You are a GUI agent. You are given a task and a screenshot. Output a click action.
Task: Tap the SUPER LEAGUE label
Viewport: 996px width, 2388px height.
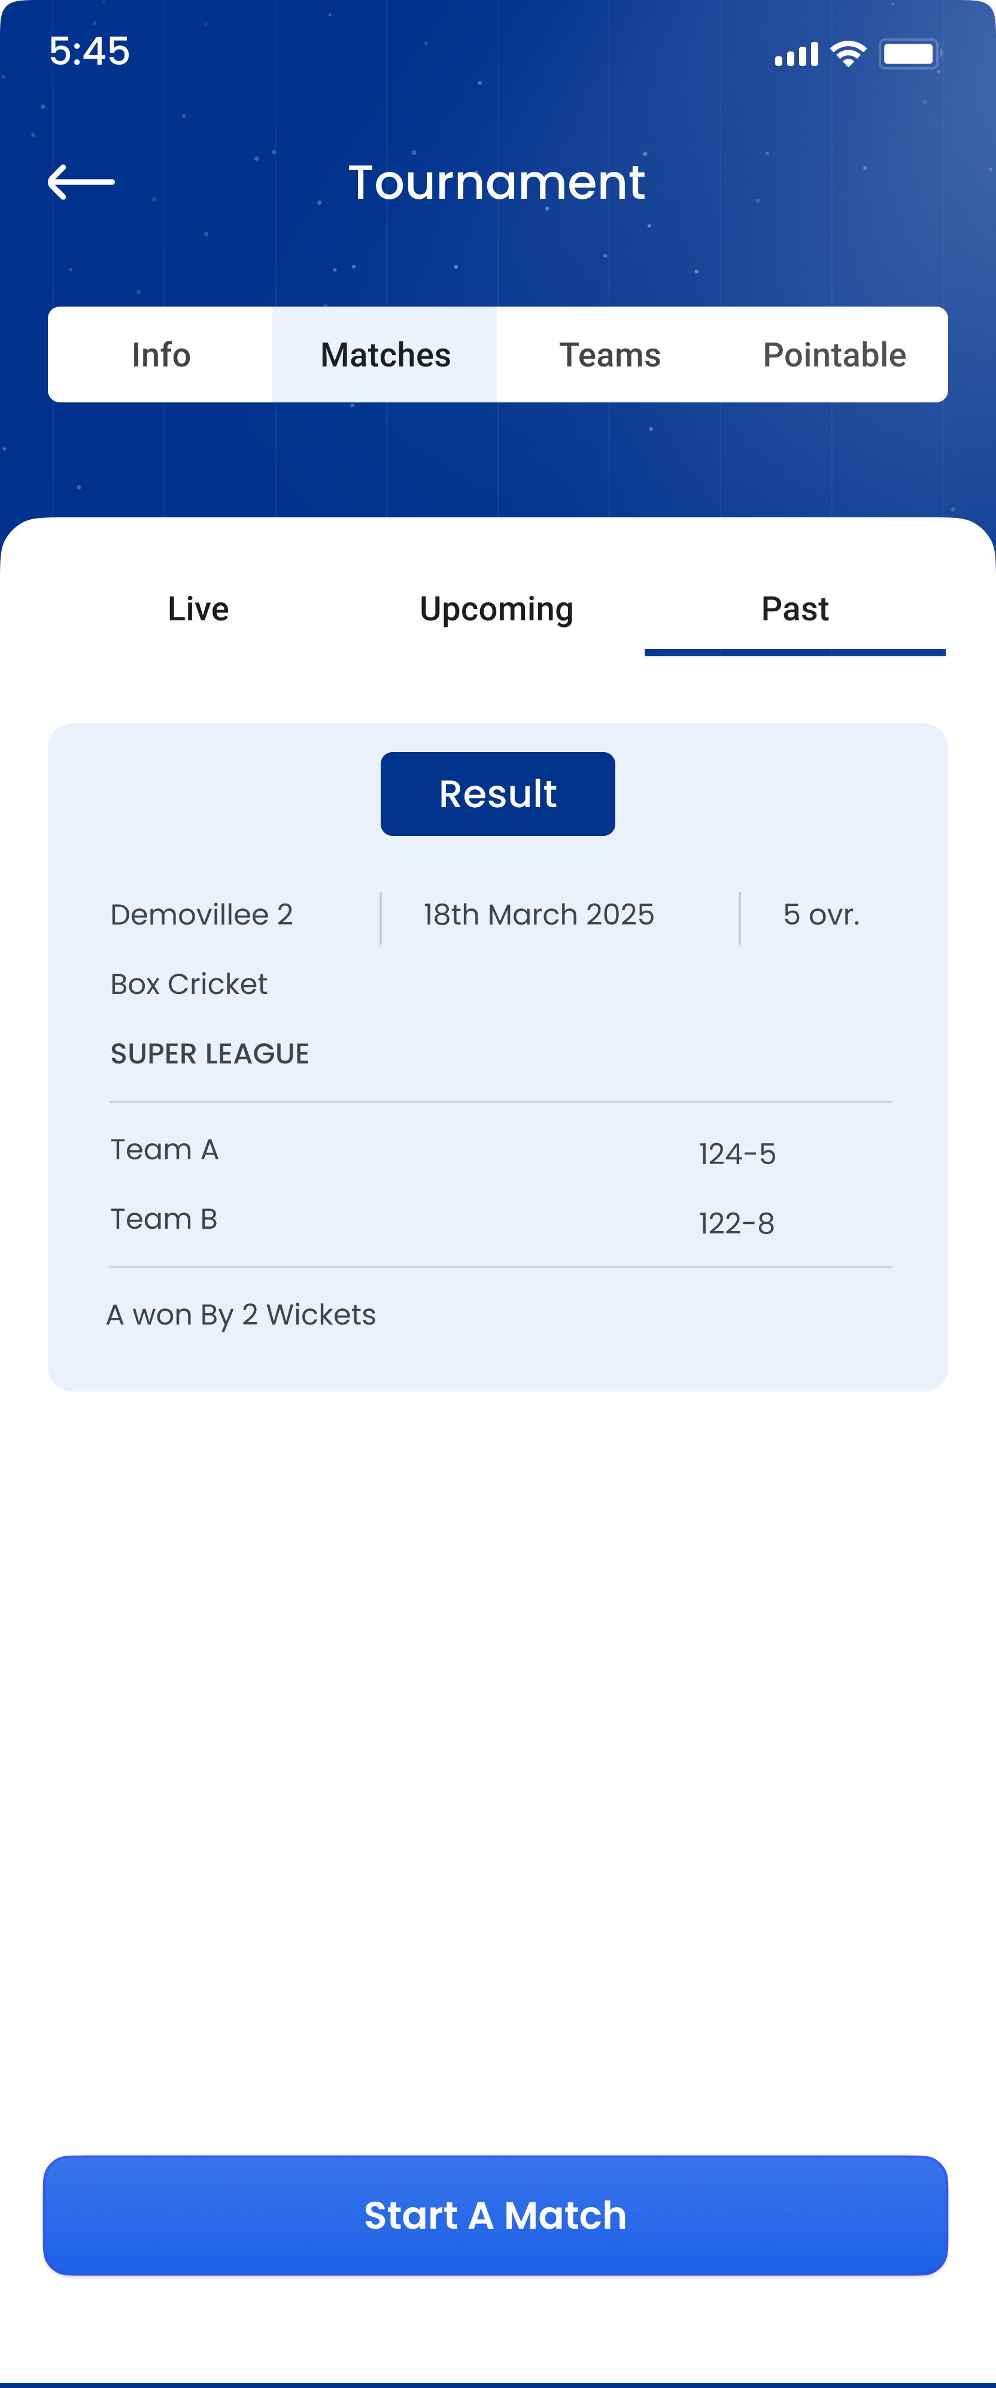(x=210, y=1054)
